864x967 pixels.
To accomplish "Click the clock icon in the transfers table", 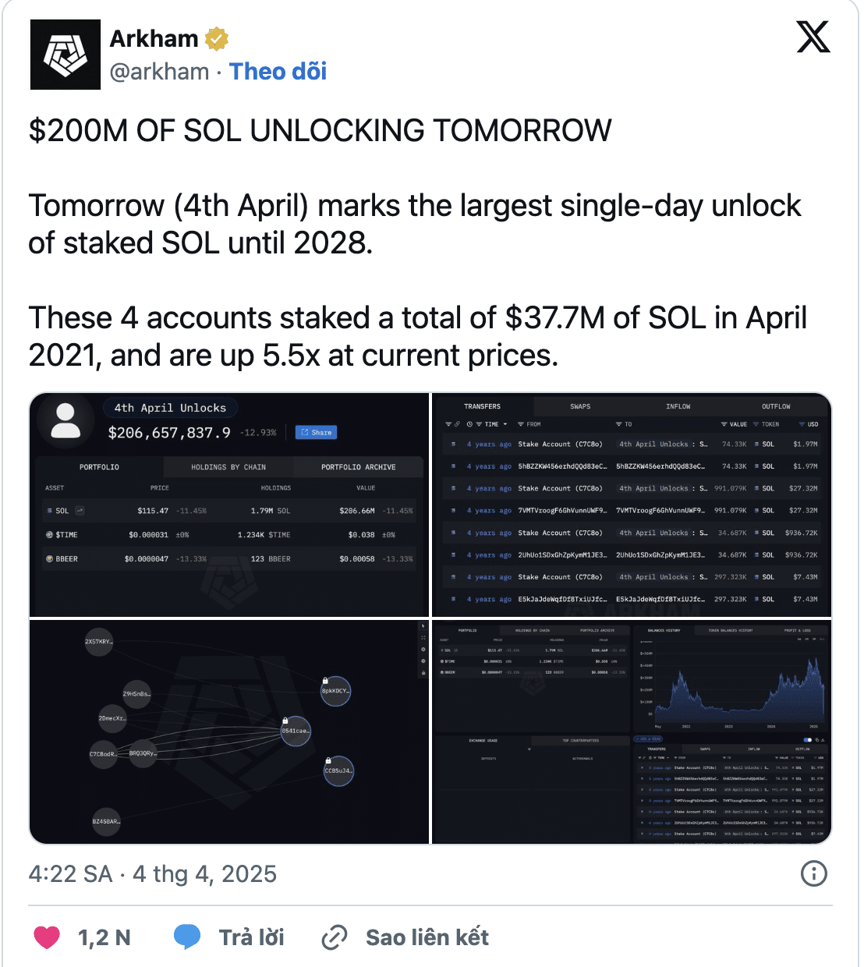I will pos(469,424).
